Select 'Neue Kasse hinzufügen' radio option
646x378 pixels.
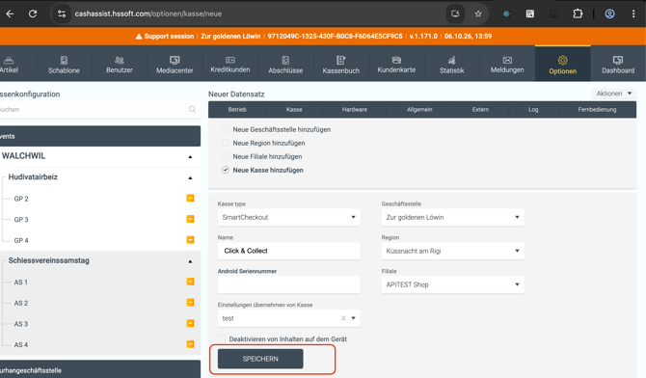click(226, 170)
